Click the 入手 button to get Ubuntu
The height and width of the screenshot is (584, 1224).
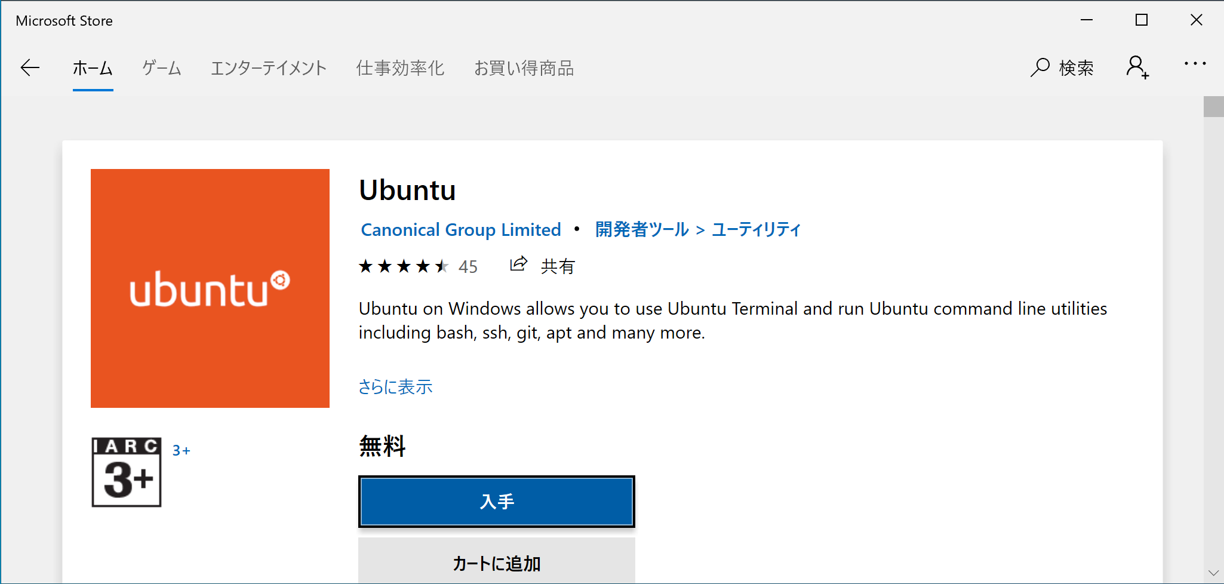click(496, 502)
